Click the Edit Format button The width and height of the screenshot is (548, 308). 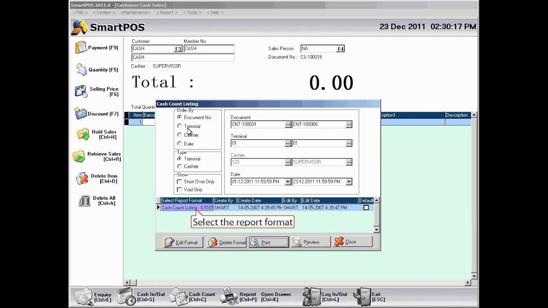[x=183, y=242]
